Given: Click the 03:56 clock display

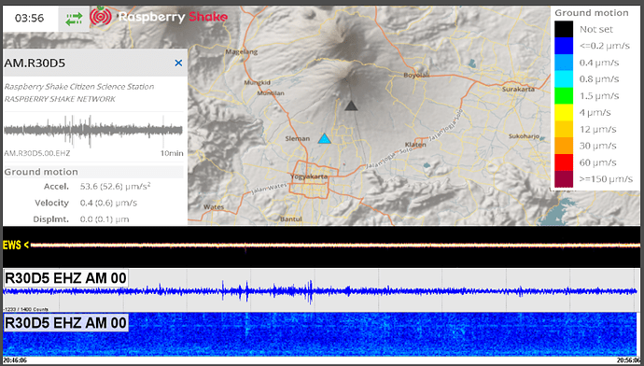Looking at the screenshot, I should pyautogui.click(x=29, y=18).
